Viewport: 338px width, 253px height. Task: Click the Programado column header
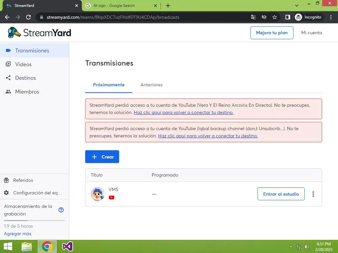(x=165, y=175)
